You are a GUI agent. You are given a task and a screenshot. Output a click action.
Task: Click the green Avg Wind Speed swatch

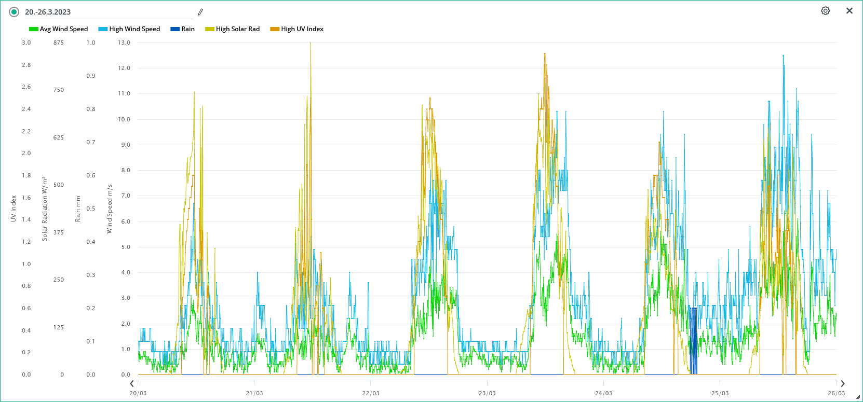point(34,29)
